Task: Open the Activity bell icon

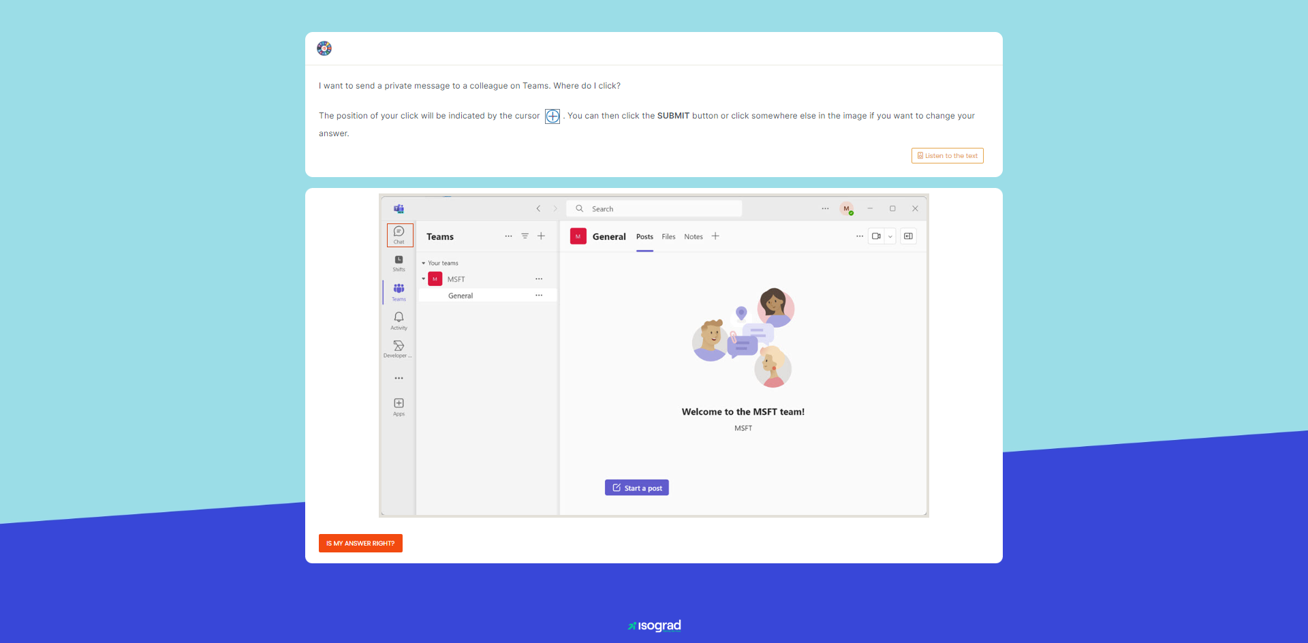Action: pyautogui.click(x=399, y=321)
